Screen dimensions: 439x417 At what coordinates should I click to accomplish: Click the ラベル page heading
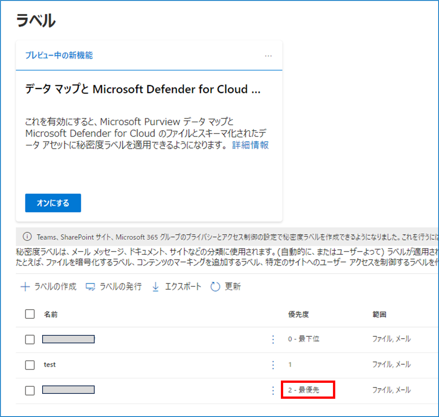[x=36, y=21]
